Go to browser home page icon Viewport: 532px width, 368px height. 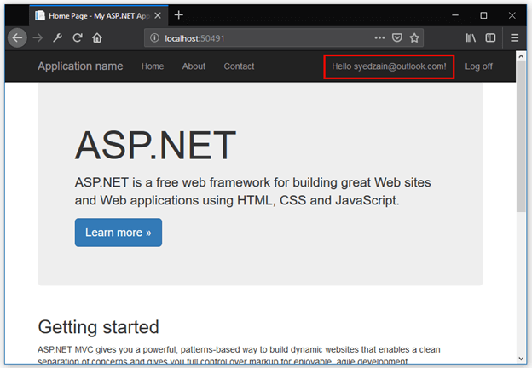coord(97,38)
